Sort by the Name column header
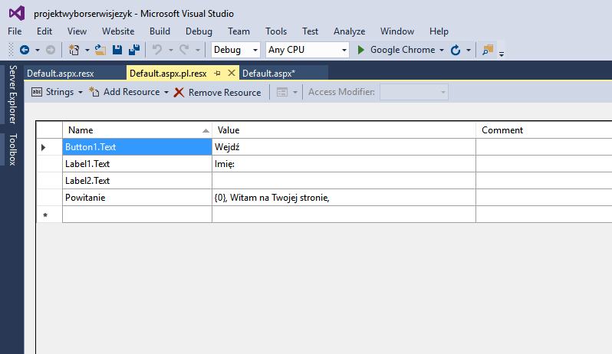The height and width of the screenshot is (354, 612). point(137,130)
